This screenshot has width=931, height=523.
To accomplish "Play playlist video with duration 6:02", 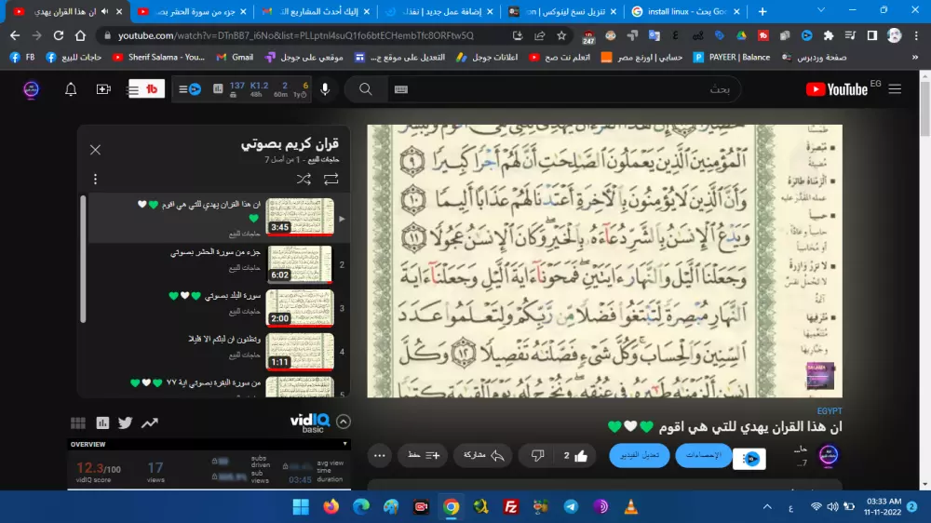I will tap(300, 263).
